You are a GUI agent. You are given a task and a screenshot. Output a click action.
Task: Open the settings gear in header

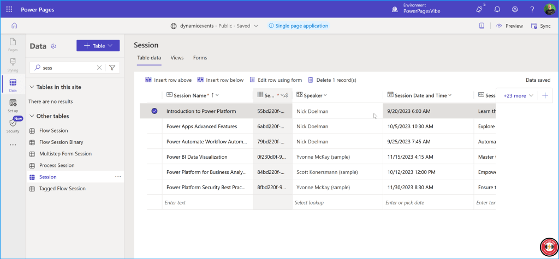(x=515, y=9)
